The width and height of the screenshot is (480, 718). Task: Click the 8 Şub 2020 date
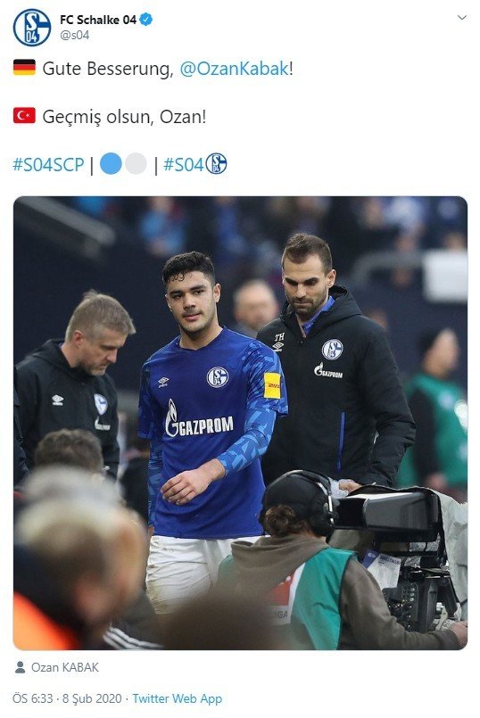click(x=92, y=698)
